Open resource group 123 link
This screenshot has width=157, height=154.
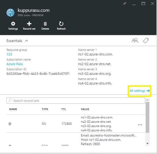9,54
